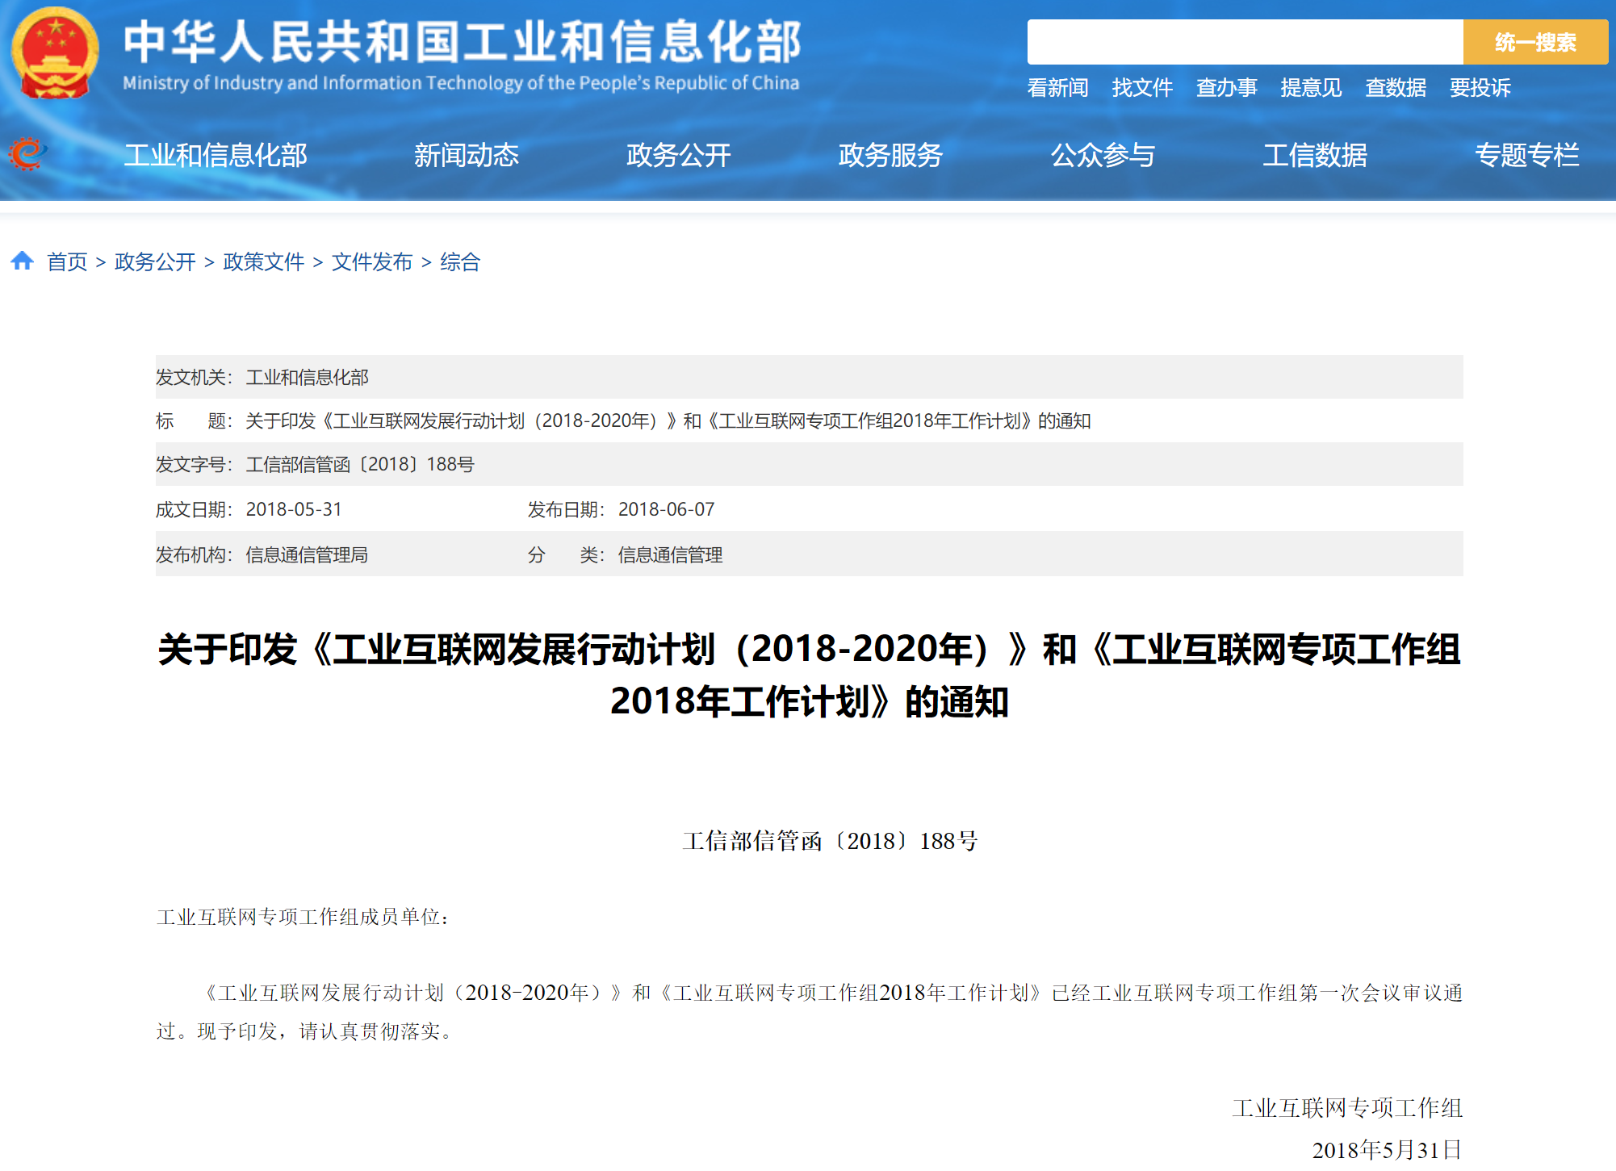The image size is (1616, 1171).
Task: Click 首页 in the breadcrumb
Action: pyautogui.click(x=67, y=261)
